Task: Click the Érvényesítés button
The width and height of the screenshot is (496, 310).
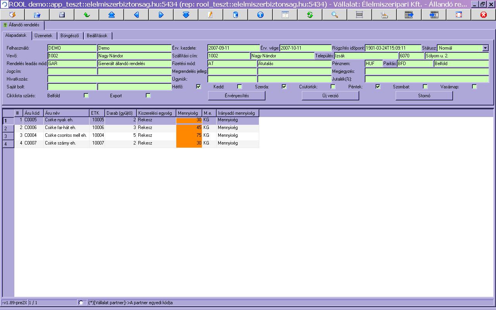Action: [x=237, y=96]
